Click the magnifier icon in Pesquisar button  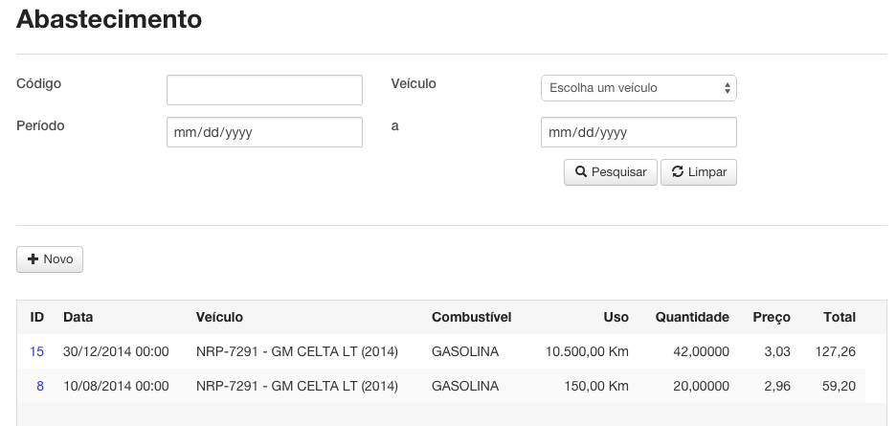(x=580, y=171)
